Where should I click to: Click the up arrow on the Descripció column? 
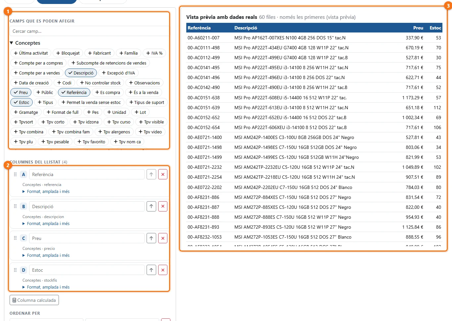pyautogui.click(x=151, y=206)
